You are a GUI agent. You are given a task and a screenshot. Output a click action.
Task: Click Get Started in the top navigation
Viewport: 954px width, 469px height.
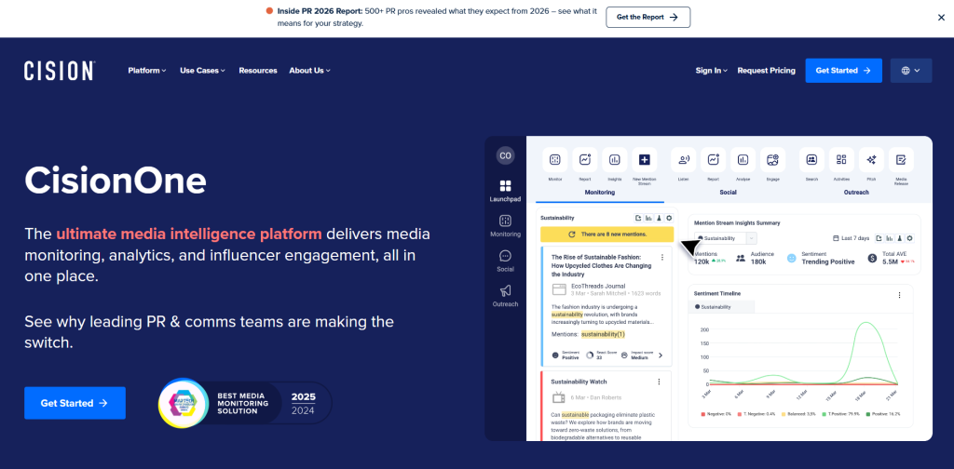(843, 71)
